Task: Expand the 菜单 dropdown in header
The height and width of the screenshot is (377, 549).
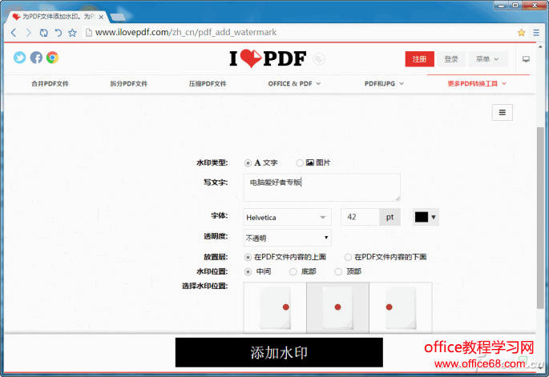Action: coord(487,59)
